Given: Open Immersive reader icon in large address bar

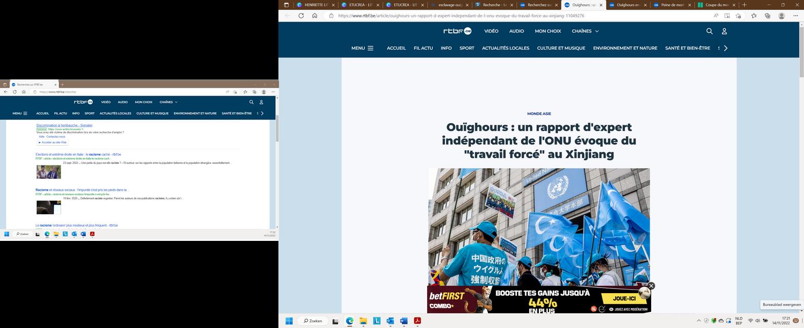Looking at the screenshot, I should pos(727,16).
